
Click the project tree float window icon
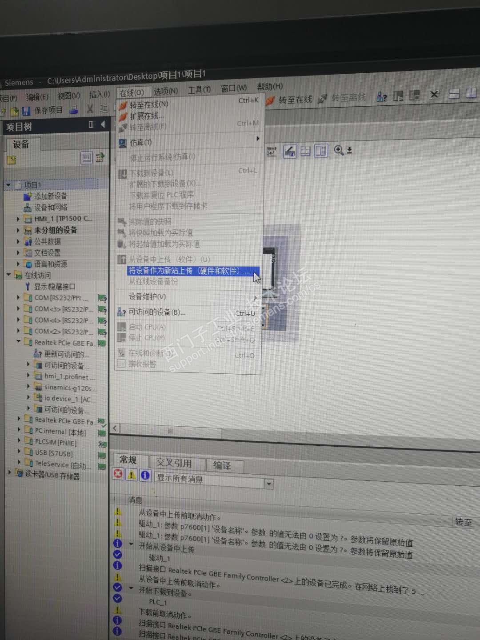[x=92, y=124]
